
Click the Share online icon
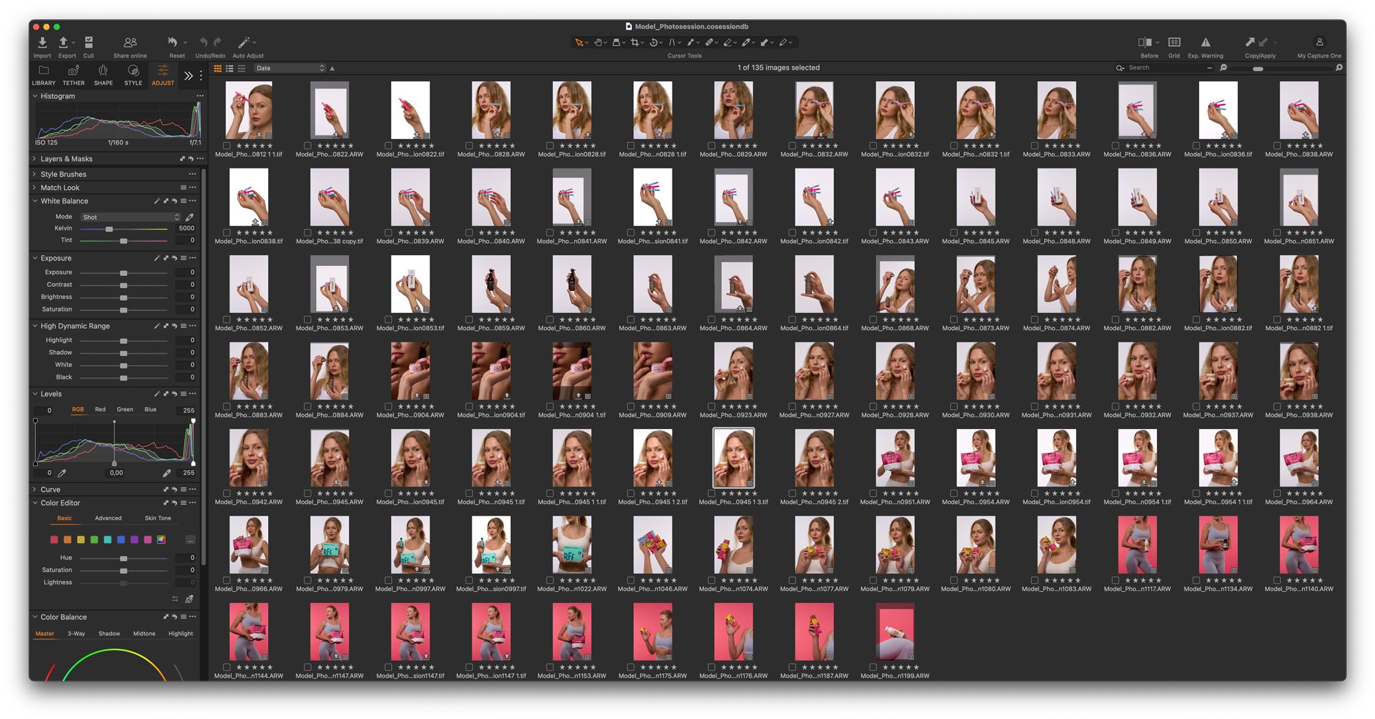(x=130, y=43)
